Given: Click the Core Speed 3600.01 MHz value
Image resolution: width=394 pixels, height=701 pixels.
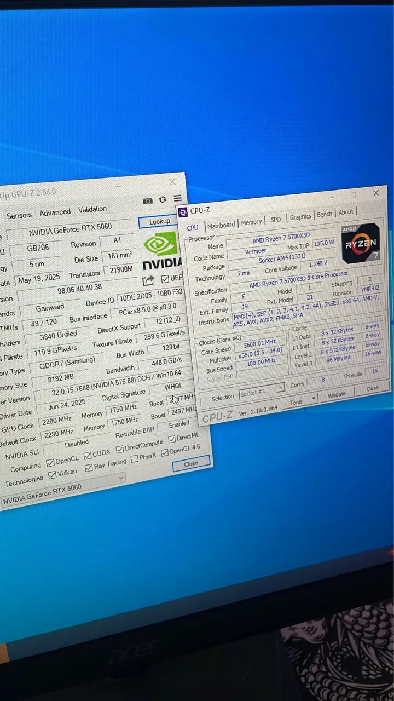Looking at the screenshot, I should [x=259, y=344].
